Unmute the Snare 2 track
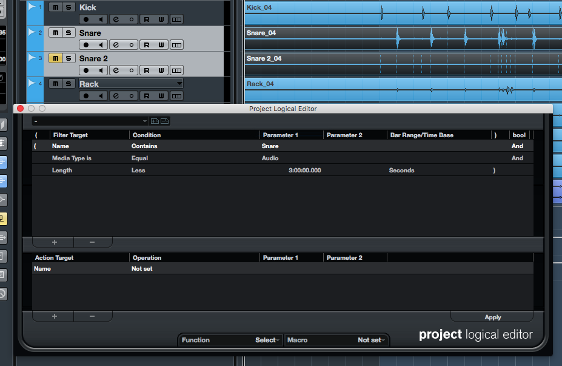The width and height of the screenshot is (562, 366). (55, 58)
